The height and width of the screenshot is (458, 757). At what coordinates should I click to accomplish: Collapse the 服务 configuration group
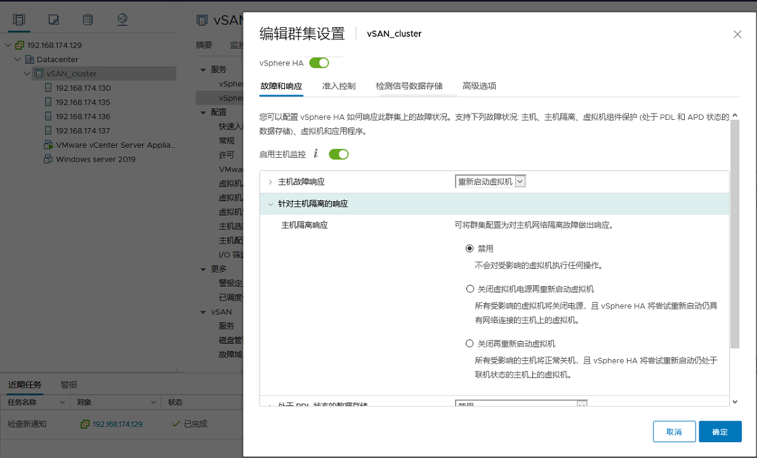[x=203, y=70]
